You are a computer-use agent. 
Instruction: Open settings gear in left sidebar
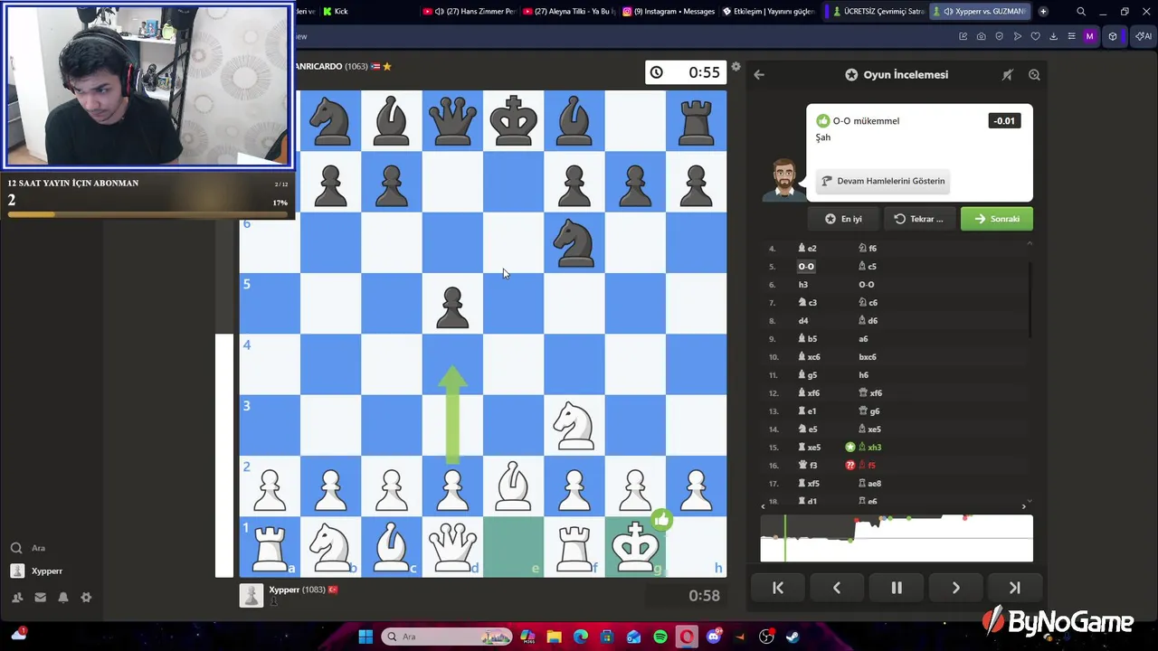pos(86,598)
